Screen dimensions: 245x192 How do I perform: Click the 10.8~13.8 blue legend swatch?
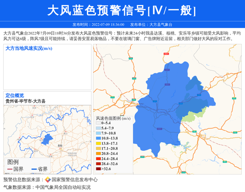tap(98, 139)
